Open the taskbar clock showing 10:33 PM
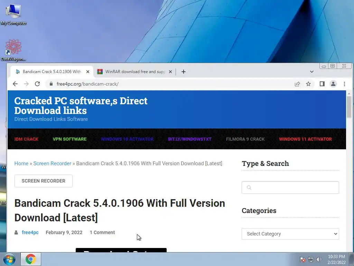Screen dimensions: 354x266 click(x=336, y=259)
